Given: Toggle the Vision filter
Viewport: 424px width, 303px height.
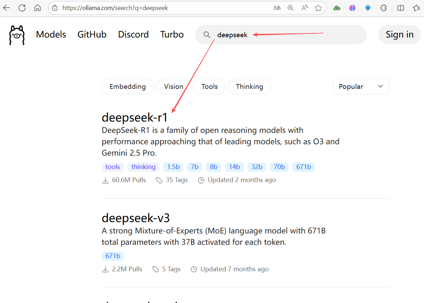Looking at the screenshot, I should point(174,86).
